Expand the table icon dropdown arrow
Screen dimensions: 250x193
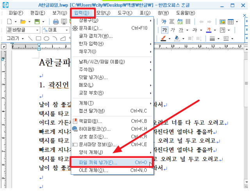click(237, 21)
